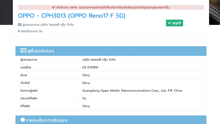Screen dimensions: 220x124
Task: Click บริษัท โพสเซฟี่ กรุ๊ป จำกัด in the table
Action: click(x=99, y=60)
